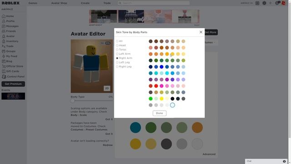Open Avatar in the sidebar
The width and height of the screenshot is (291, 164).
(8, 36)
